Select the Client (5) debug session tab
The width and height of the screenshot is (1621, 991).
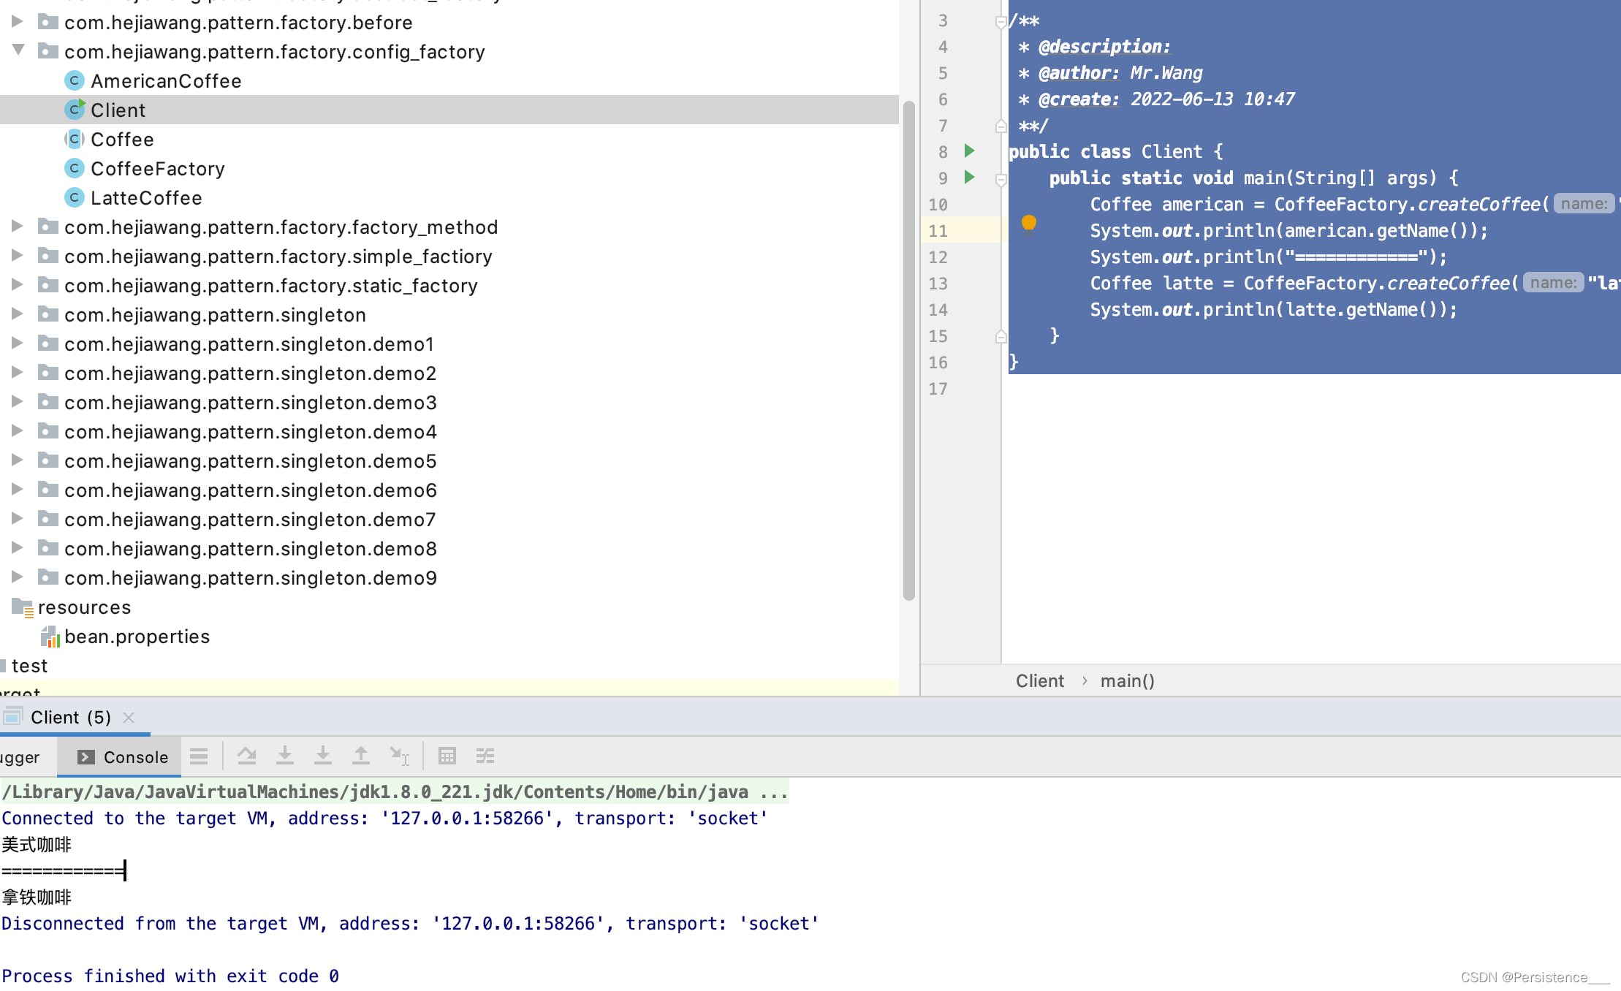pyautogui.click(x=70, y=718)
